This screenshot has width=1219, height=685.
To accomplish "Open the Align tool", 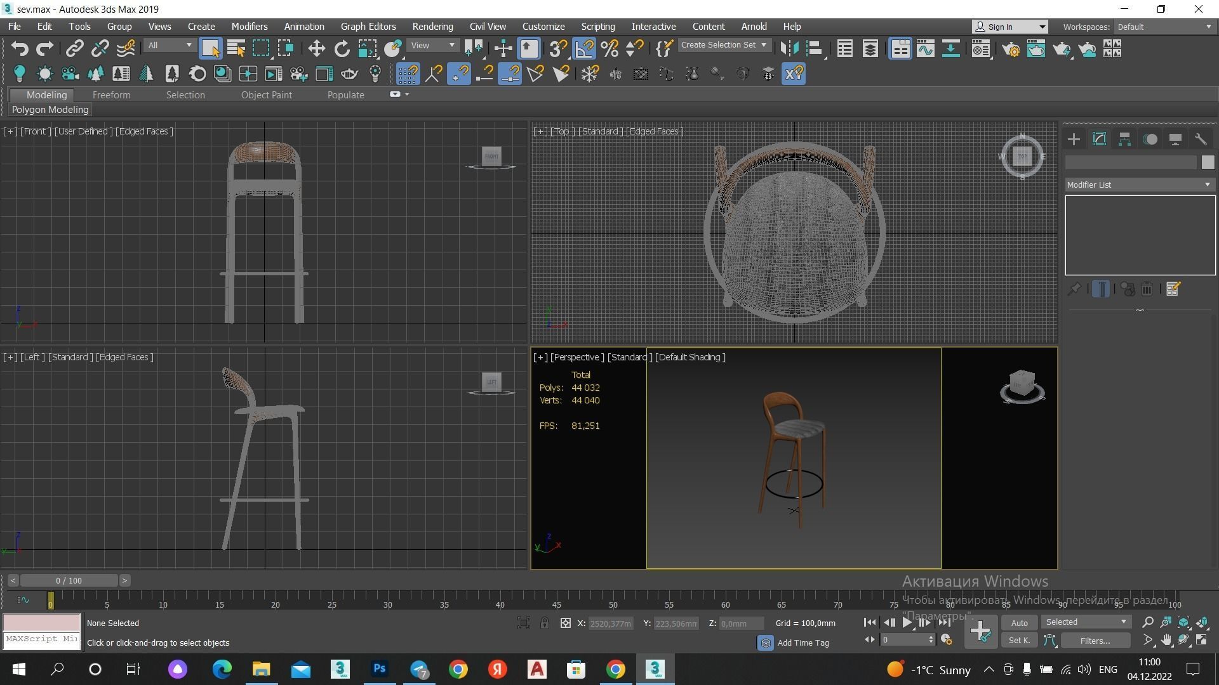I will point(815,49).
